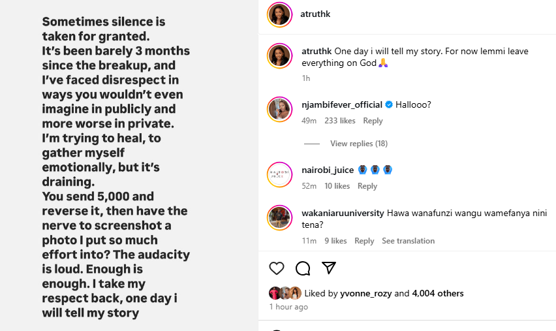Open wakaniaruuniversity commenter avatar
The width and height of the screenshot is (556, 331).
click(x=279, y=218)
